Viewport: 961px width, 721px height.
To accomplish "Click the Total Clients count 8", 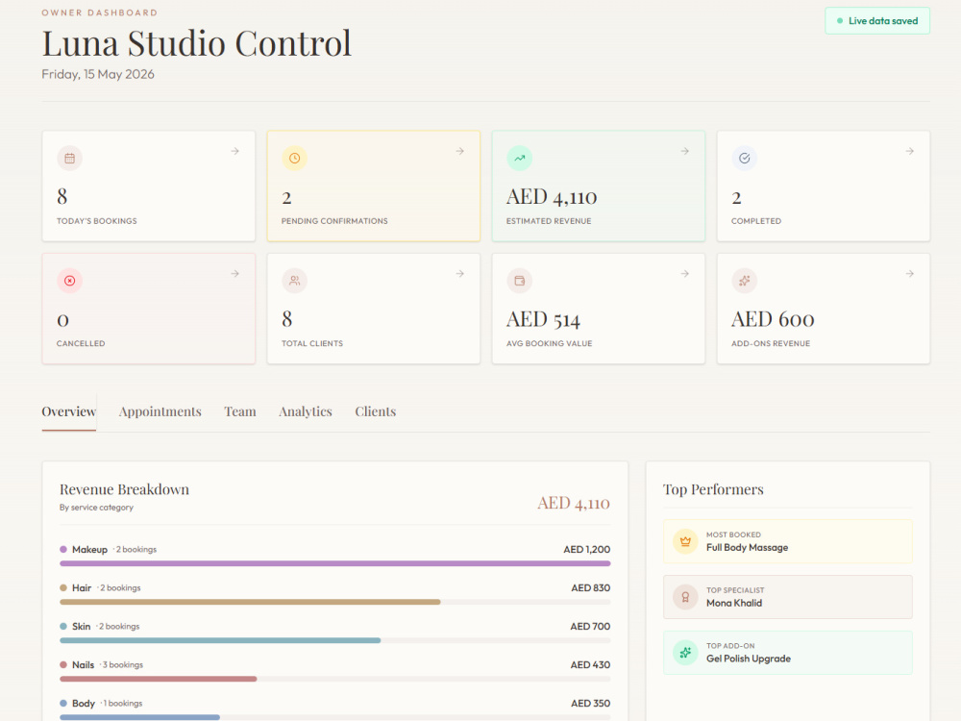I will (286, 319).
